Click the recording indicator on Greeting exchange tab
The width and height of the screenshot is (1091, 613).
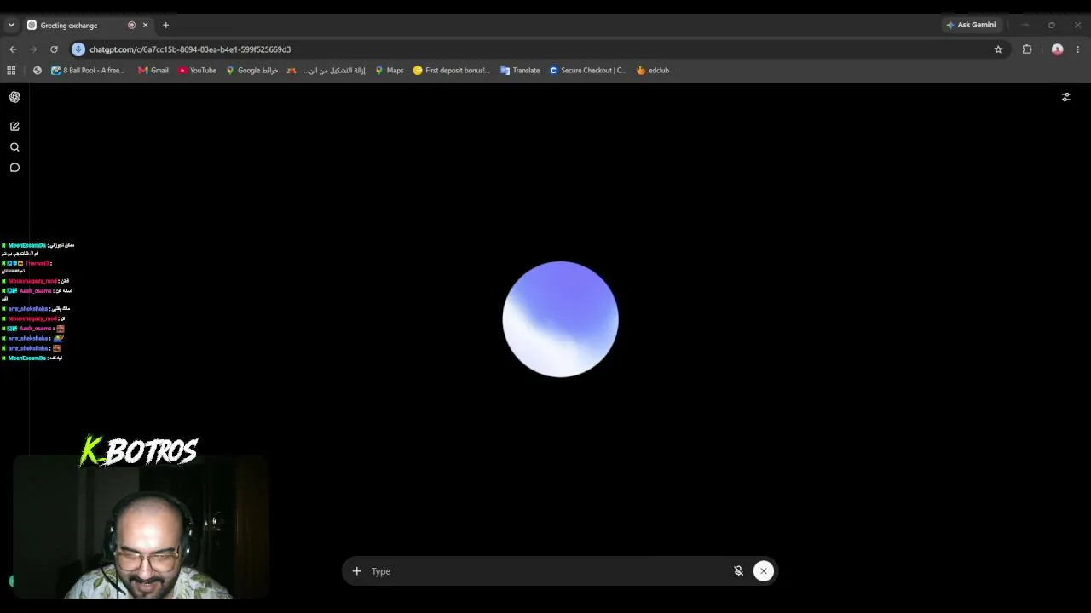(131, 25)
